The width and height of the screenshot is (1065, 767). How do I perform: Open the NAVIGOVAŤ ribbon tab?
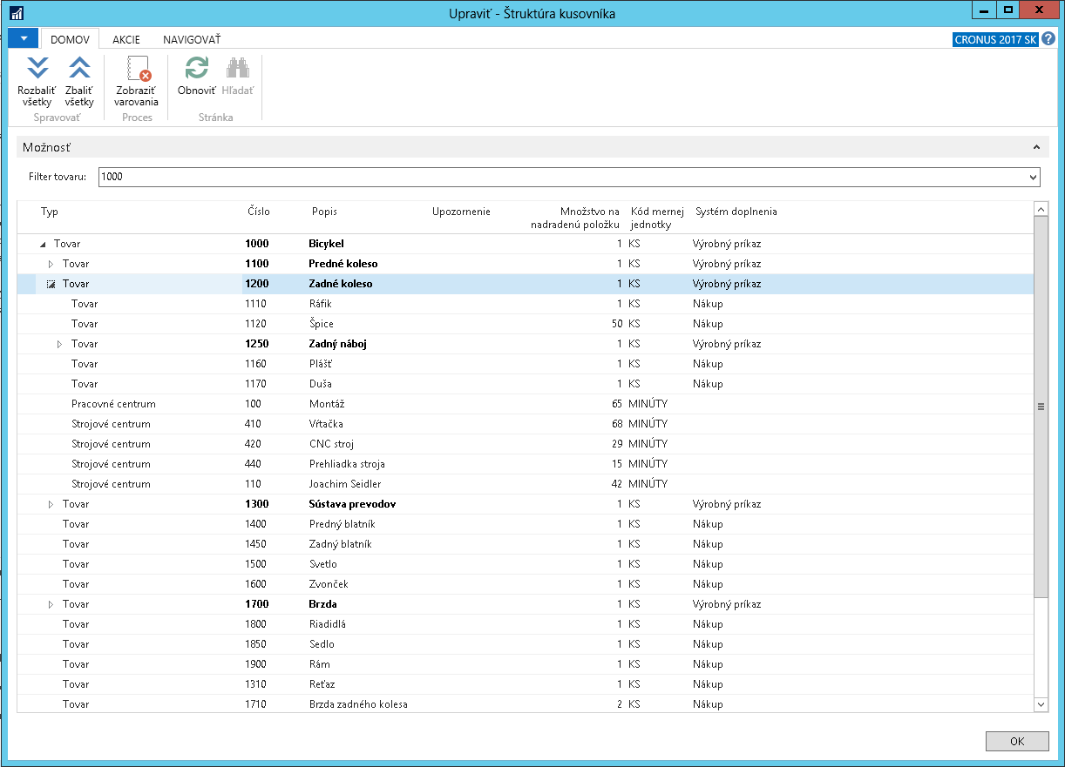192,39
